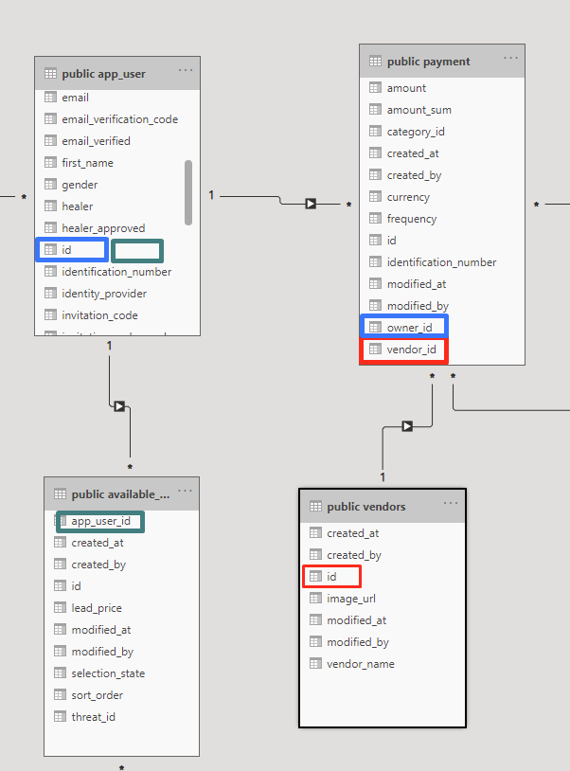570x771 pixels.
Task: Open the public available_... table options menu
Action: [185, 491]
